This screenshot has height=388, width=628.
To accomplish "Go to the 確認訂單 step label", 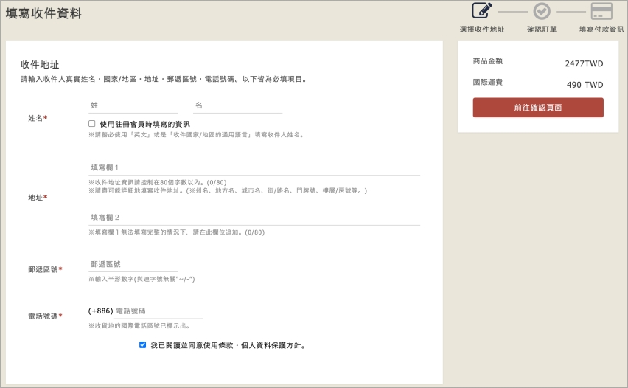I will click(542, 30).
